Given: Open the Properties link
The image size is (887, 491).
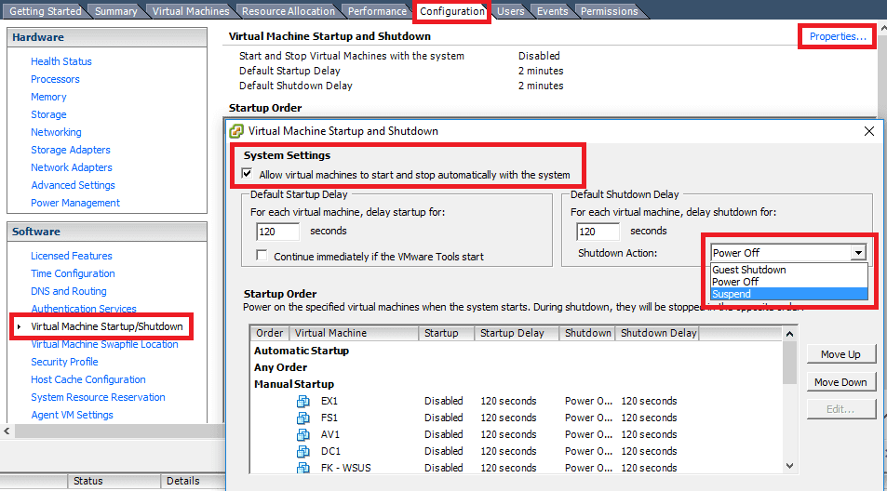Looking at the screenshot, I should point(838,36).
